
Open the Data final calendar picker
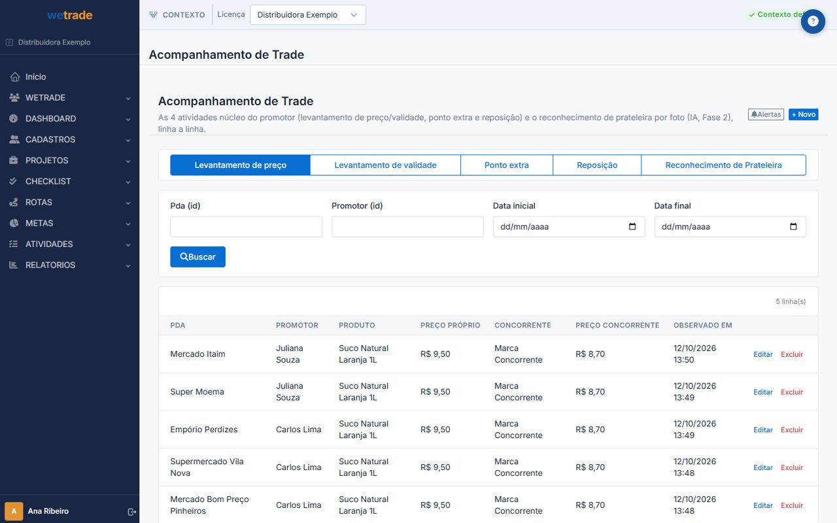(793, 227)
